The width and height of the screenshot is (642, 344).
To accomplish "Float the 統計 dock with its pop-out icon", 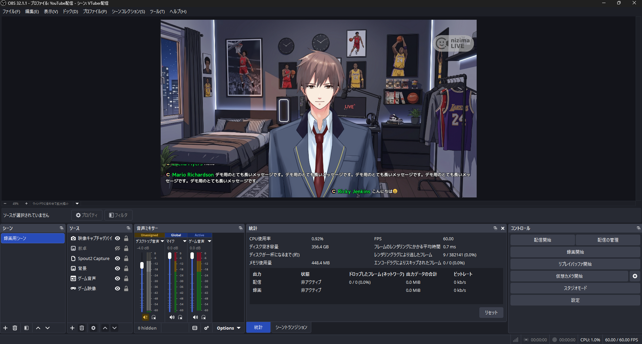I will (495, 228).
